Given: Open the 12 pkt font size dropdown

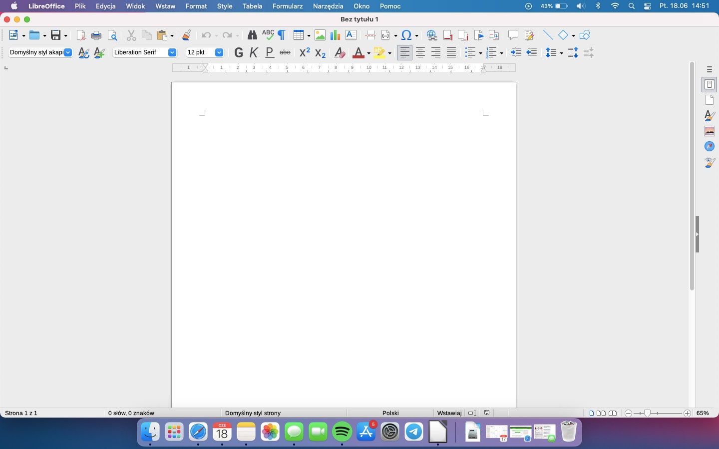Looking at the screenshot, I should pyautogui.click(x=219, y=52).
